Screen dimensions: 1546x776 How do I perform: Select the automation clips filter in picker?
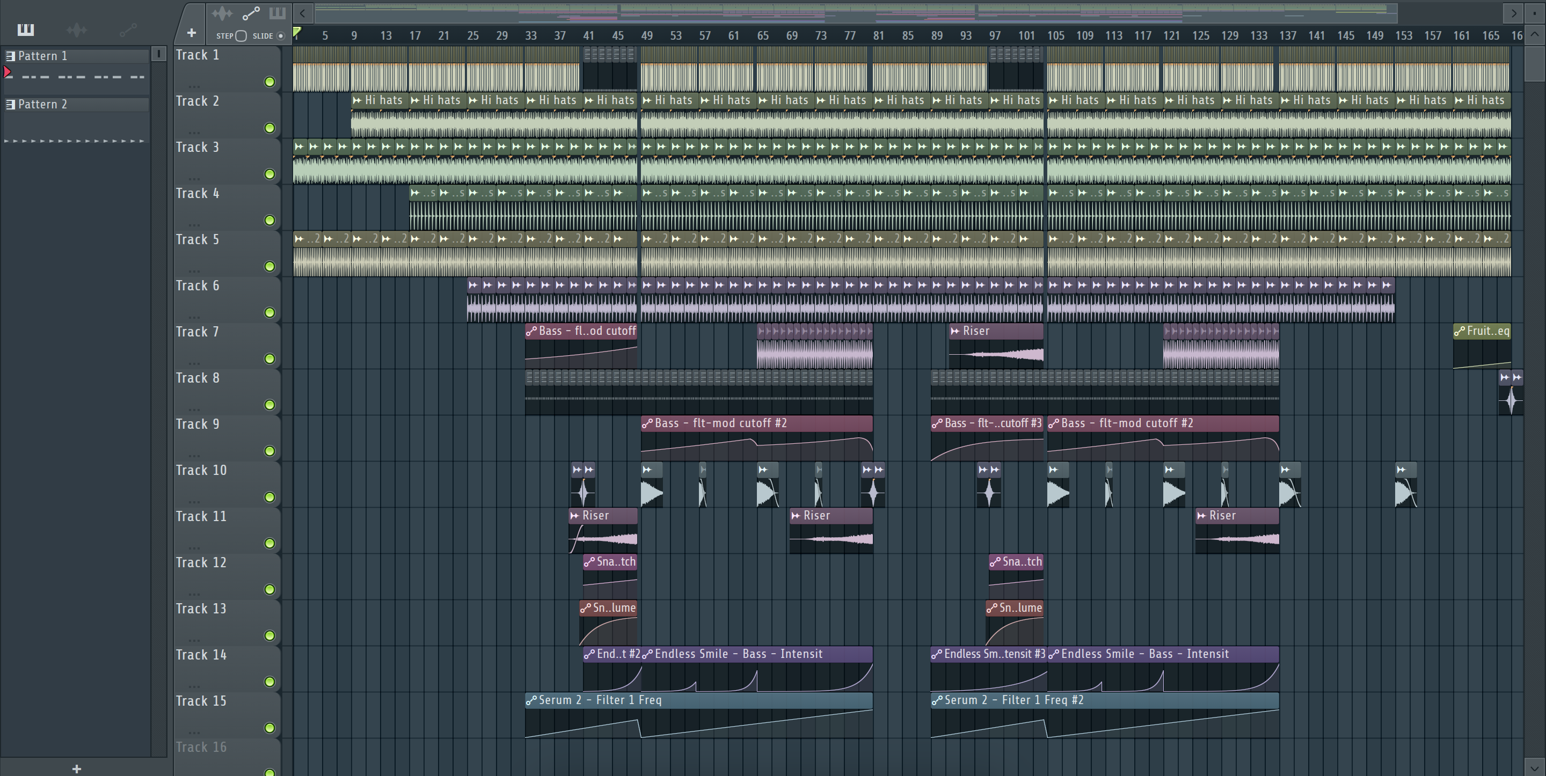click(128, 30)
